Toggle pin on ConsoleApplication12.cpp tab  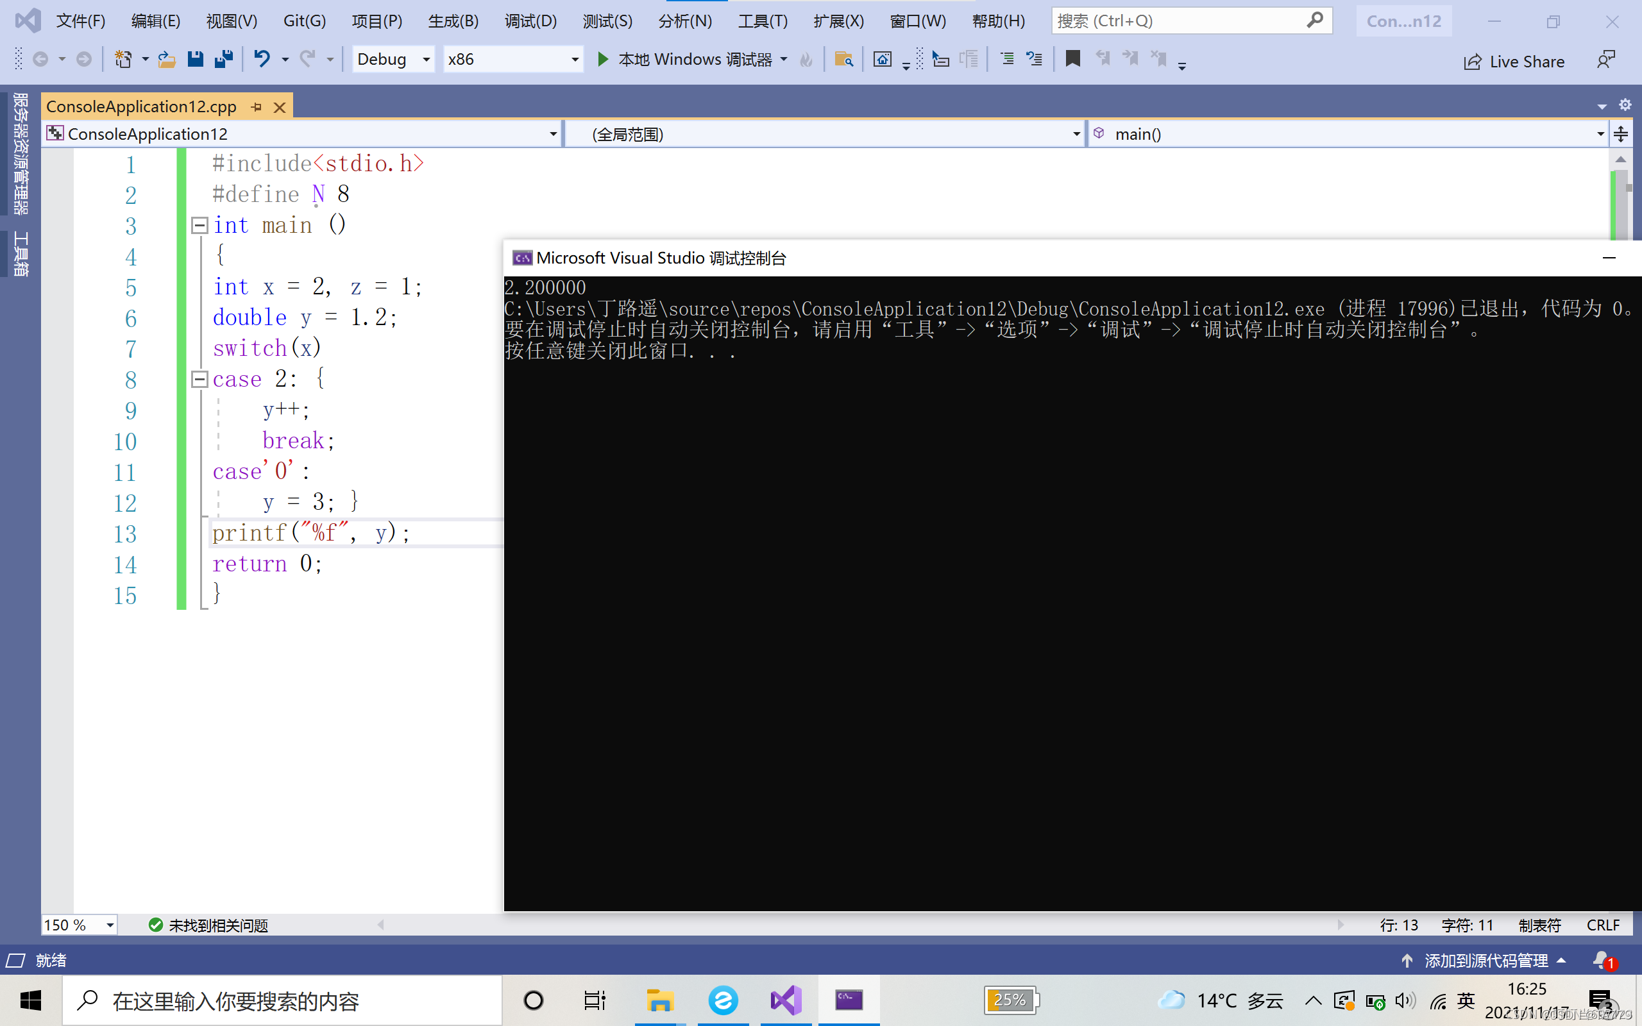coord(257,107)
